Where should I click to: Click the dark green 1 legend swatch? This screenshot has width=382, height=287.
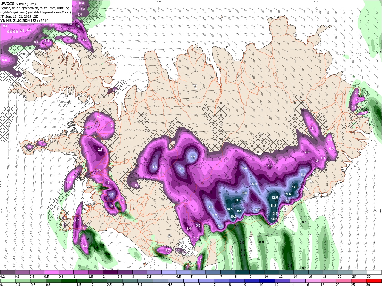pyautogui.click(x=69, y=281)
